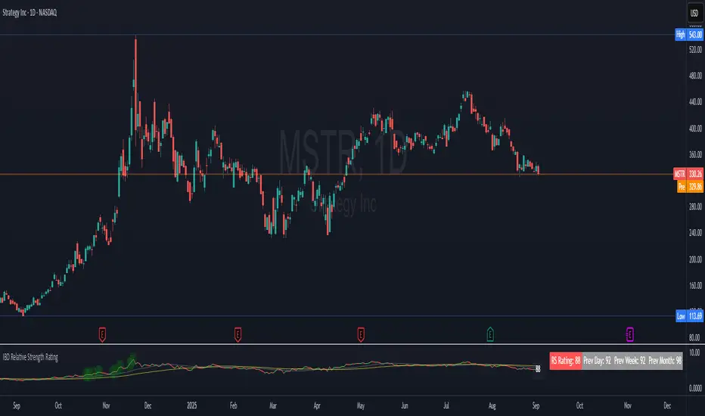
Task: Click the Aug label on the time axis
Action: pos(492,405)
